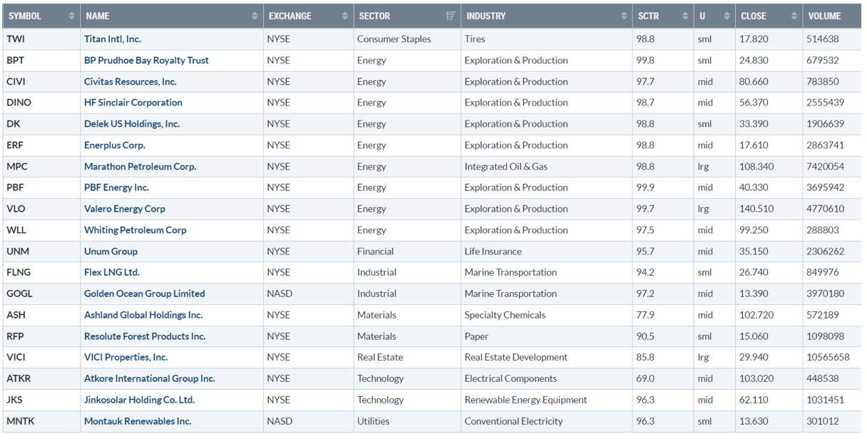Open BP Prudhoe Bay Royalty Trust link
Viewport: 867px width, 439px height.
tap(146, 61)
